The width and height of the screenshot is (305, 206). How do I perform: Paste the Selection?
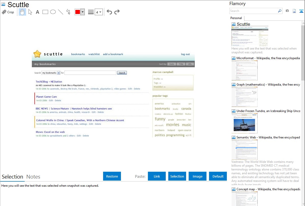click(177, 176)
